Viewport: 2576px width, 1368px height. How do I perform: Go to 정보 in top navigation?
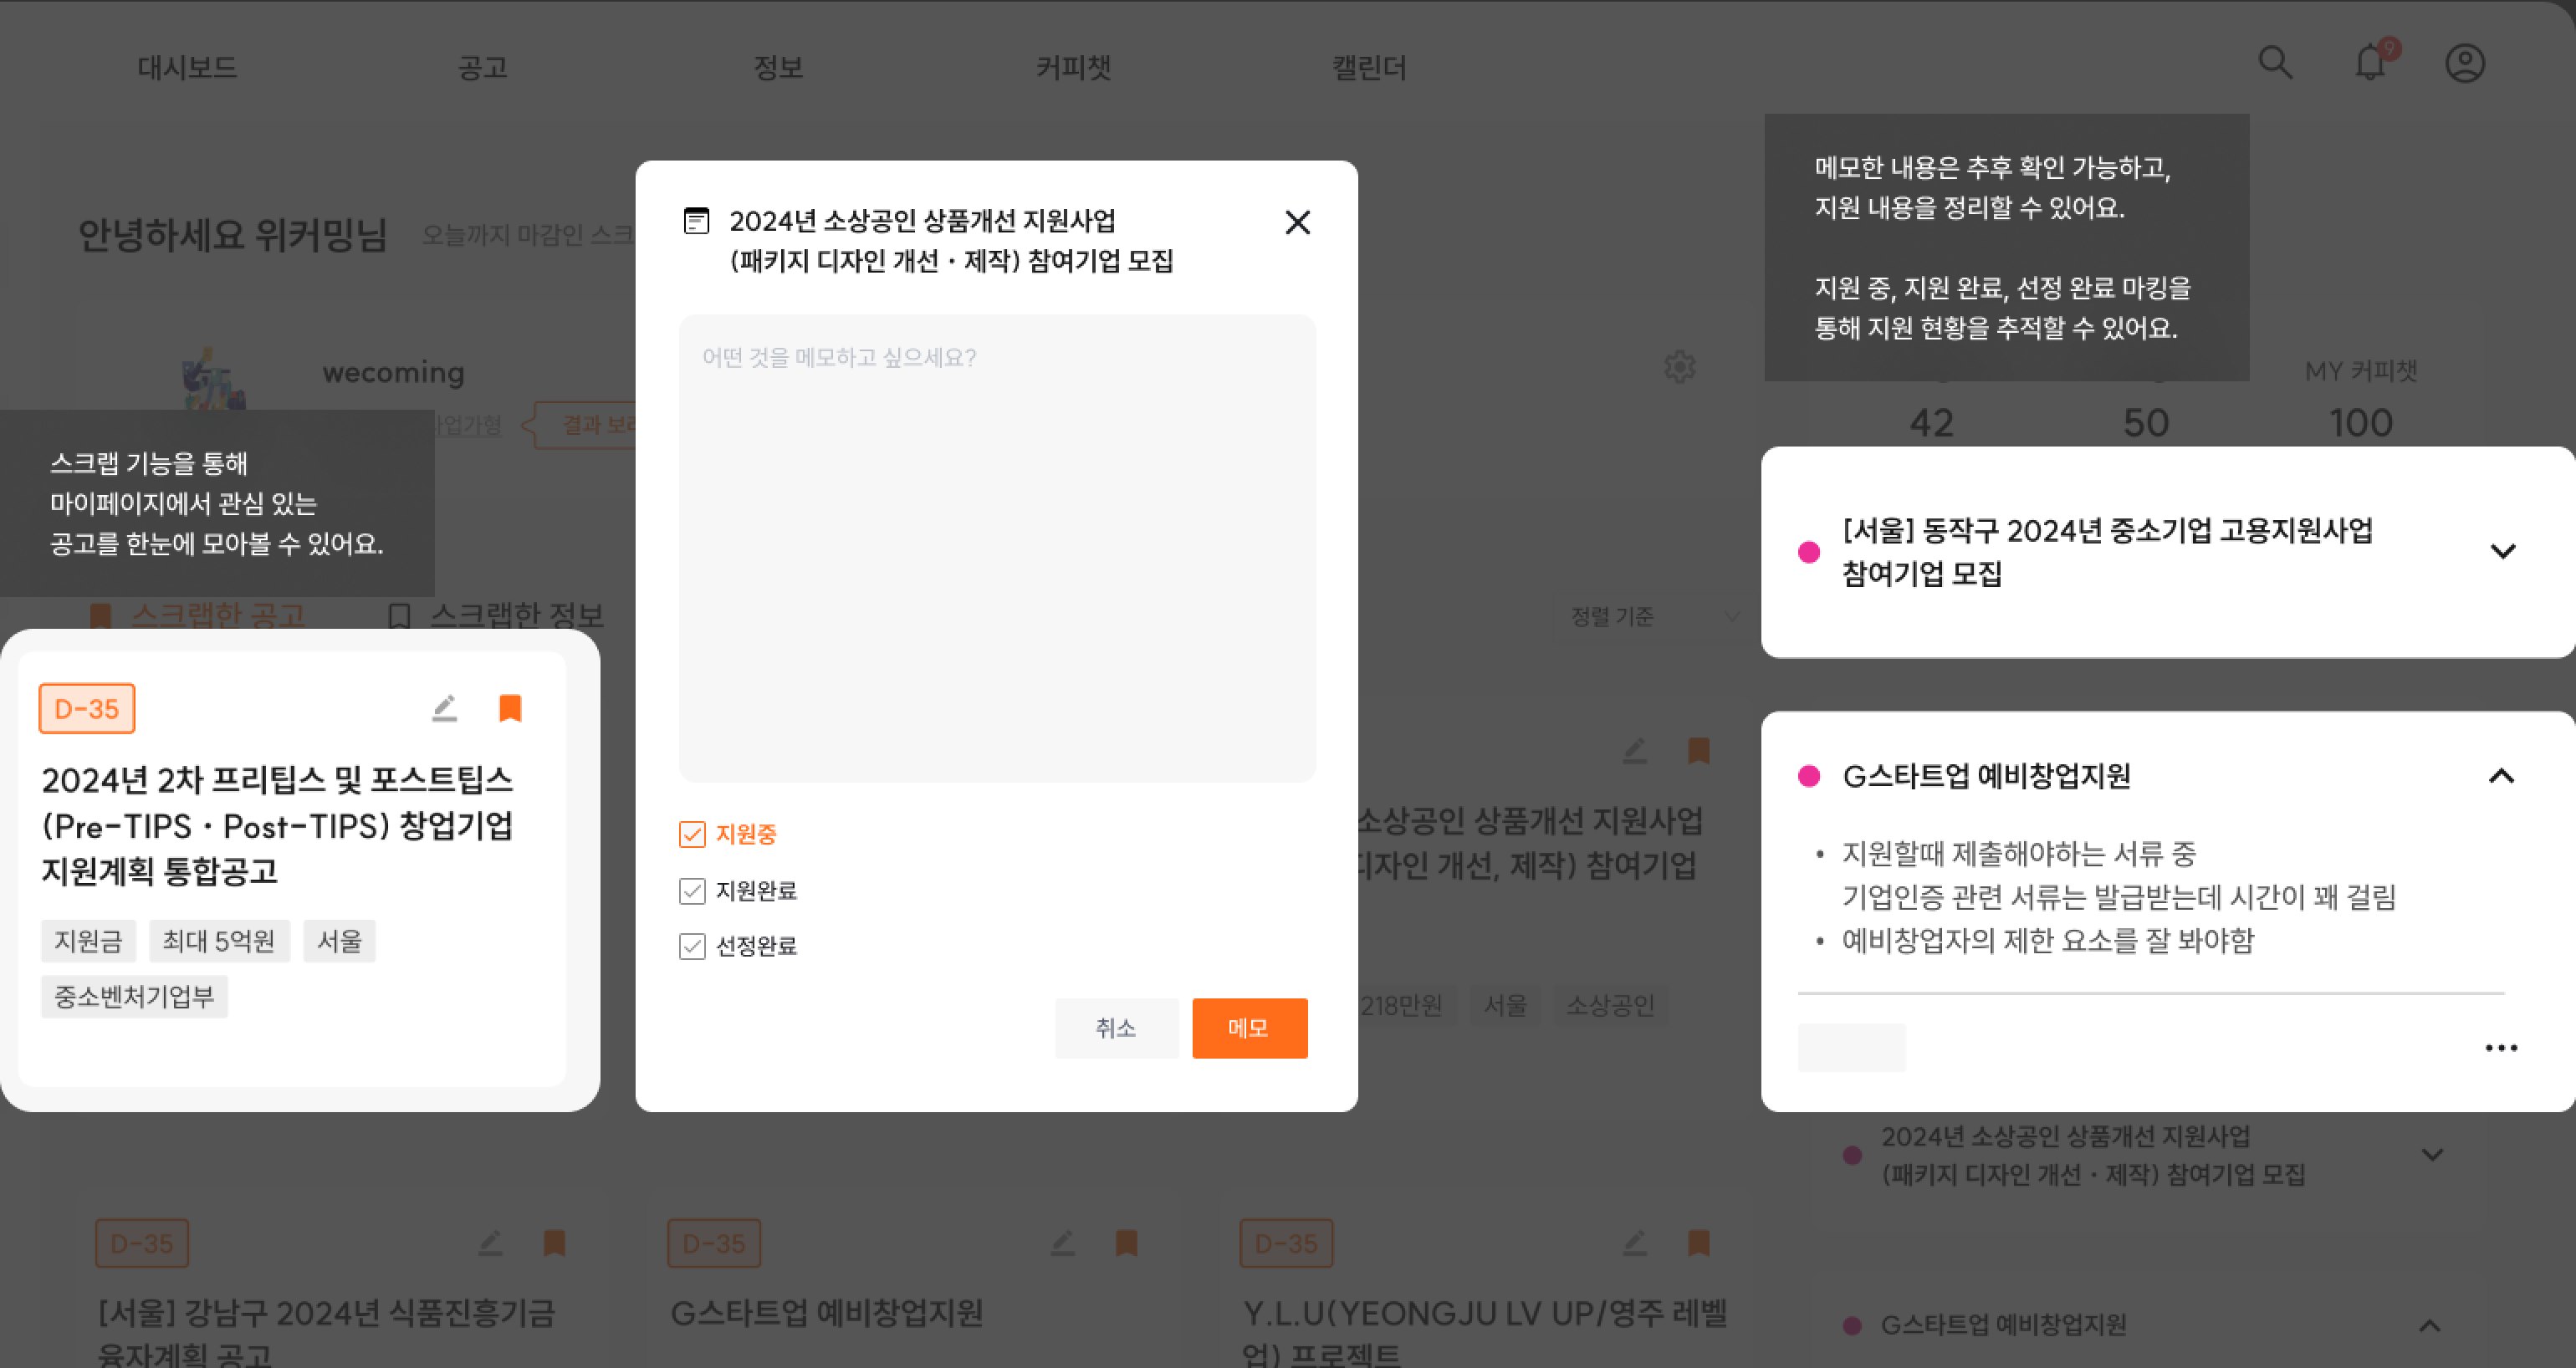[x=778, y=67]
